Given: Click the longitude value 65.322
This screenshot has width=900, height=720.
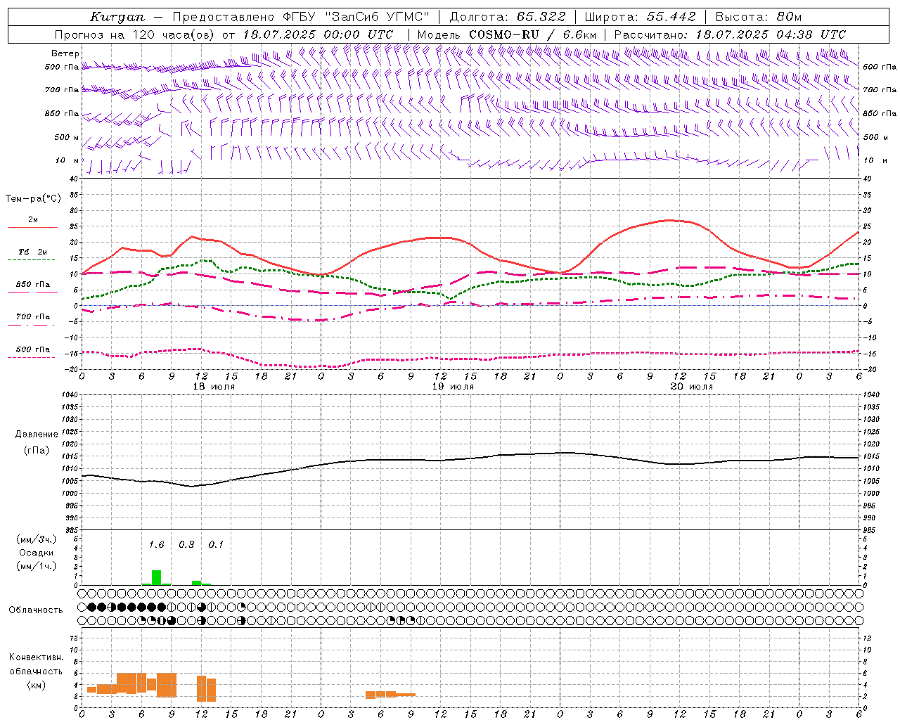Looking at the screenshot, I should point(541,17).
